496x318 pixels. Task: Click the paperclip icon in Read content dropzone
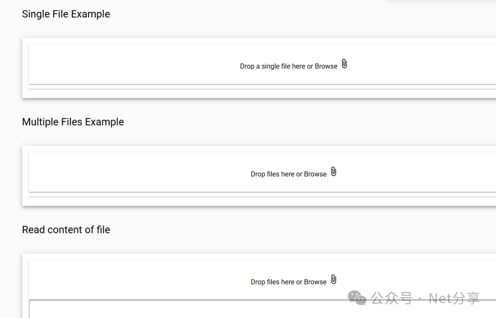pos(334,279)
